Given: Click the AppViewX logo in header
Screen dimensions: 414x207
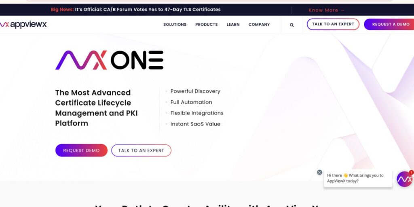Looking at the screenshot, I should [x=23, y=25].
